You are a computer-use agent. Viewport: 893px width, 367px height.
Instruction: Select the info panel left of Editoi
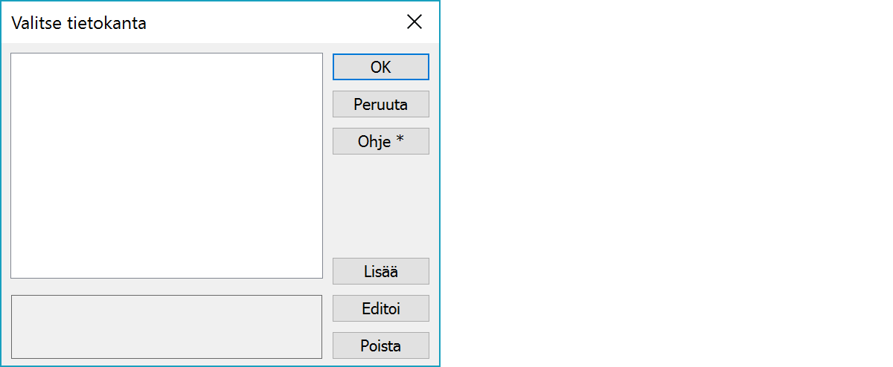pos(167,327)
